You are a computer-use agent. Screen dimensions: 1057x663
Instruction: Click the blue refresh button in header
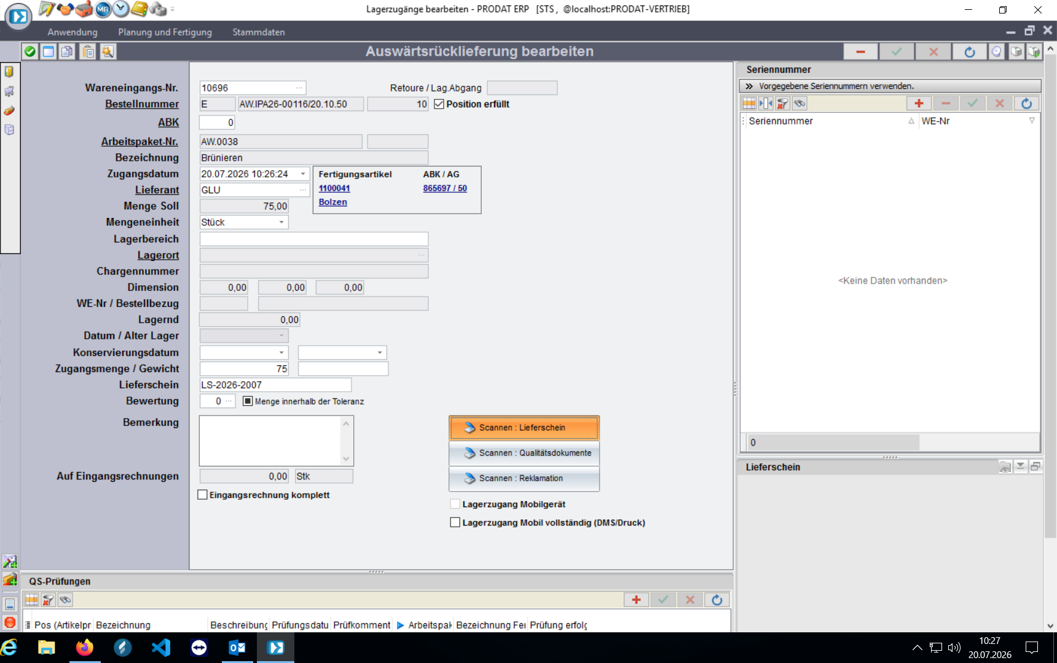[x=969, y=52]
